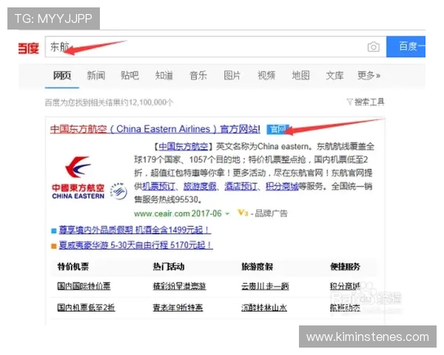This screenshot has height=355, width=444.
Task: Open the 积分商城 link in the description
Action: [282, 186]
